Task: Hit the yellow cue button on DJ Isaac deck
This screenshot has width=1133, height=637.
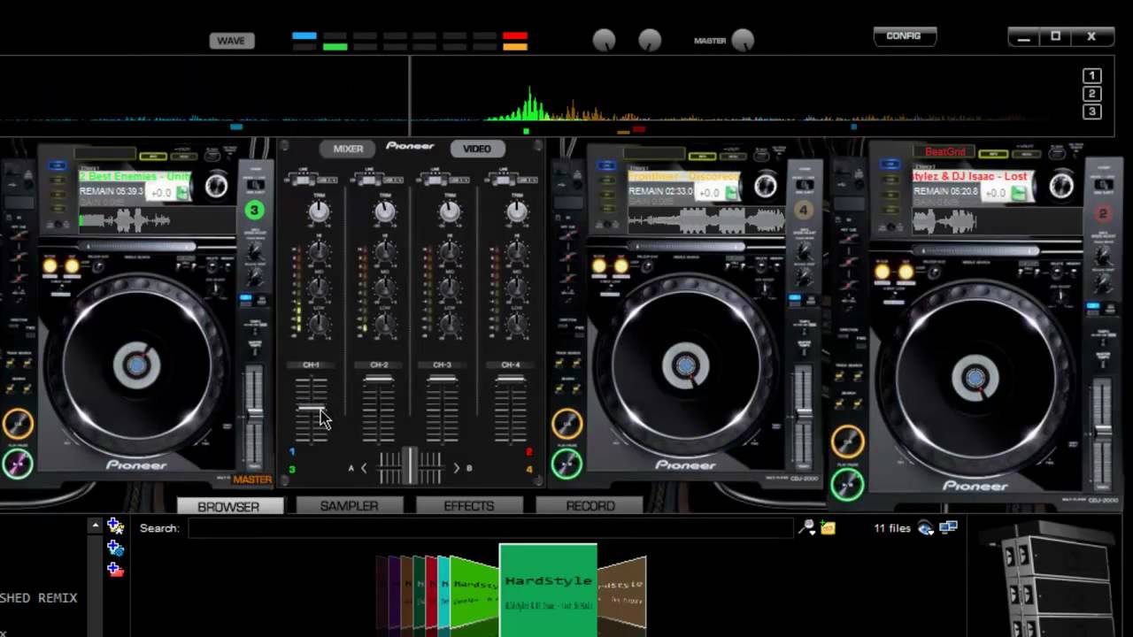Action: (848, 441)
